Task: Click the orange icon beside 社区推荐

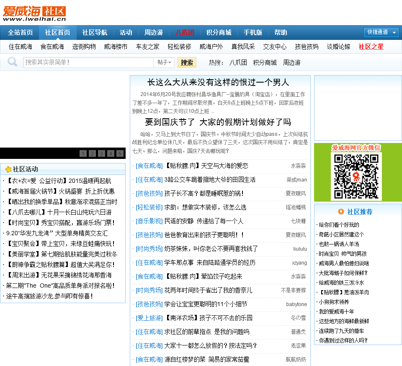Action: click(341, 212)
